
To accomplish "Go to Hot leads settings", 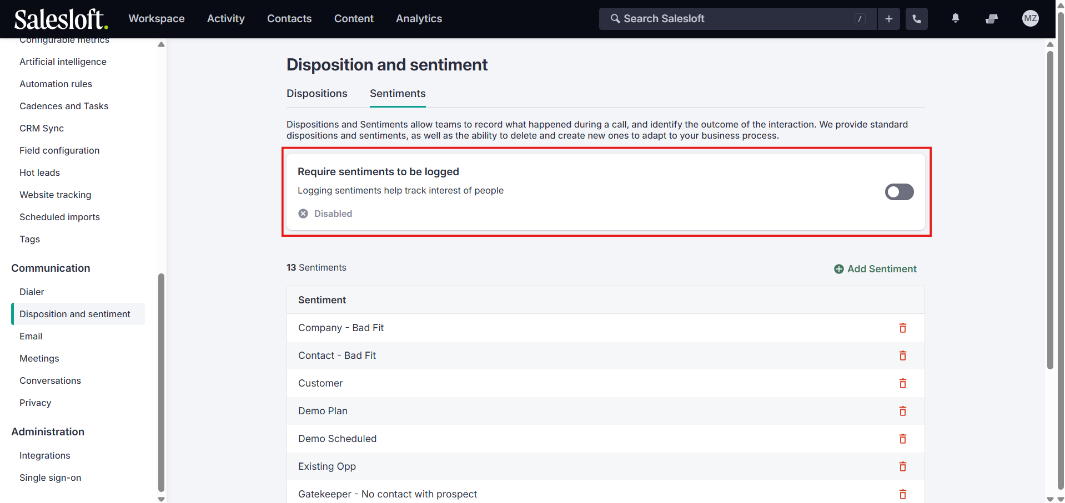I will coord(39,172).
